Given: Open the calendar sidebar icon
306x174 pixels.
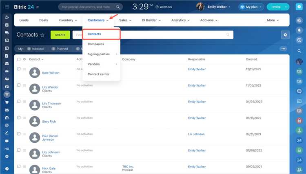Looking at the screenshot, I should tap(7, 48).
